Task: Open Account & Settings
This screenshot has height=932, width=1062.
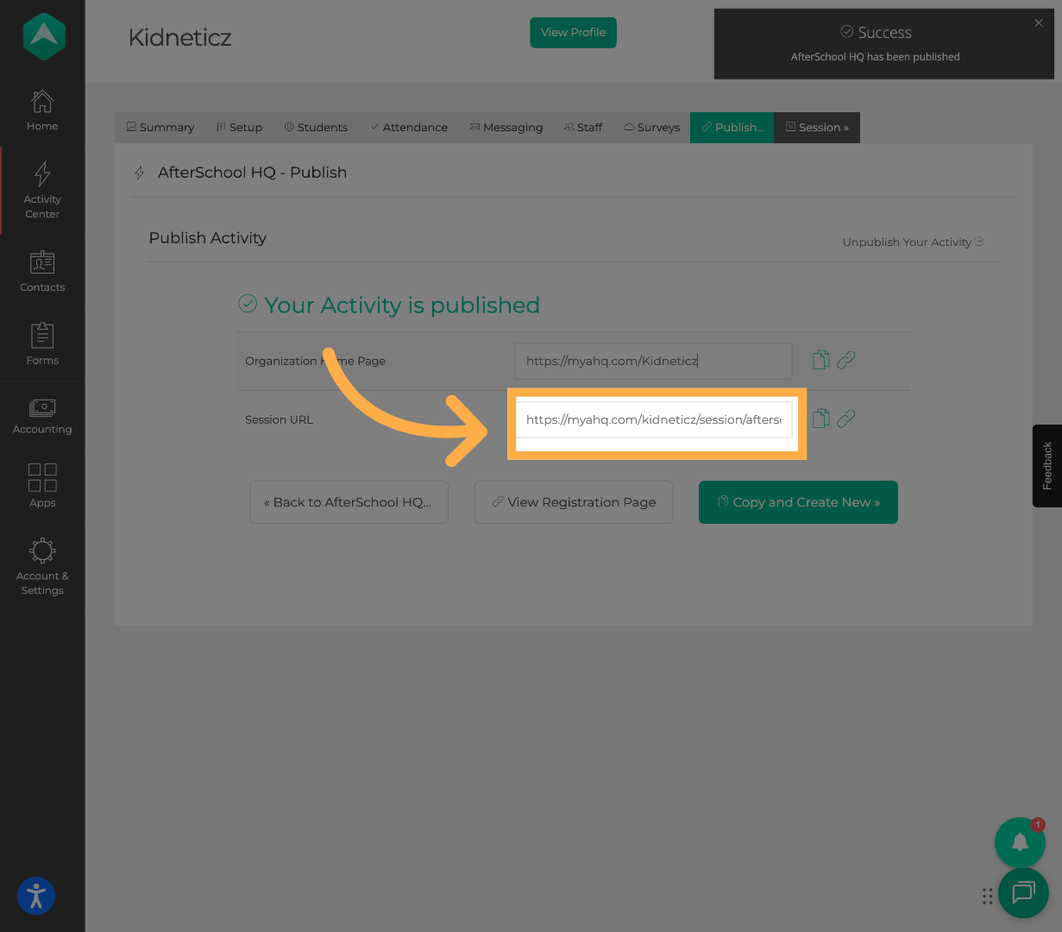Action: (42, 566)
